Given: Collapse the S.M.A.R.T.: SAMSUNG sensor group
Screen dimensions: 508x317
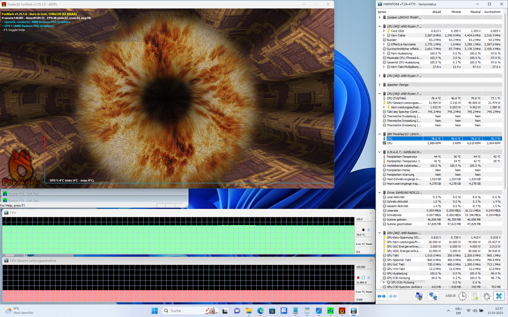Looking at the screenshot, I should pyautogui.click(x=380, y=152).
